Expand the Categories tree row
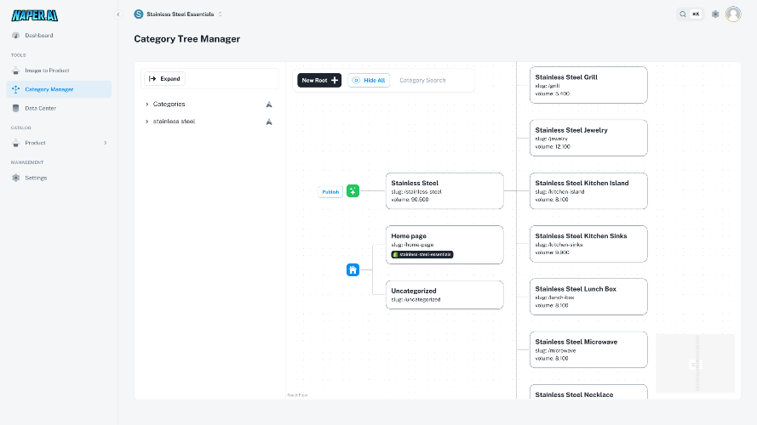The height and width of the screenshot is (425, 757). point(146,104)
